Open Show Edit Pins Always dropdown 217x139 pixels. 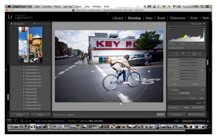coord(72,115)
